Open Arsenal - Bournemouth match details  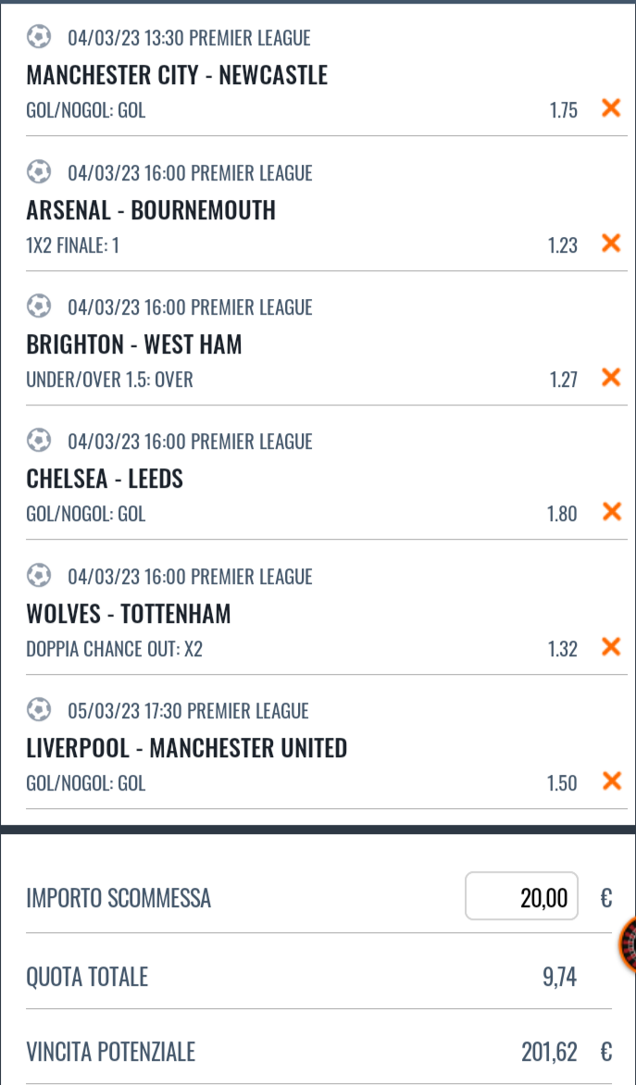(x=151, y=210)
